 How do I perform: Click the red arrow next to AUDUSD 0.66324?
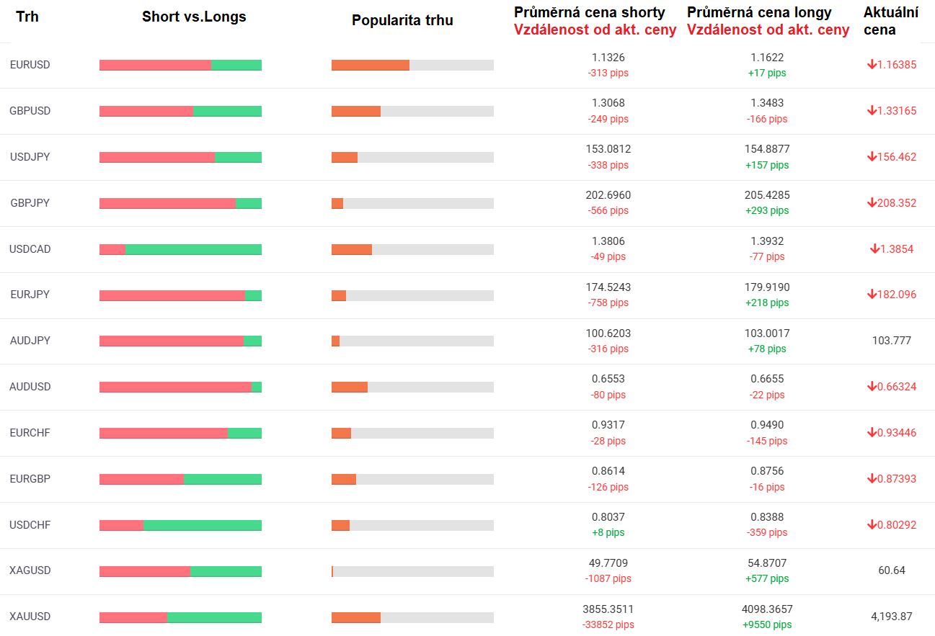(x=872, y=387)
